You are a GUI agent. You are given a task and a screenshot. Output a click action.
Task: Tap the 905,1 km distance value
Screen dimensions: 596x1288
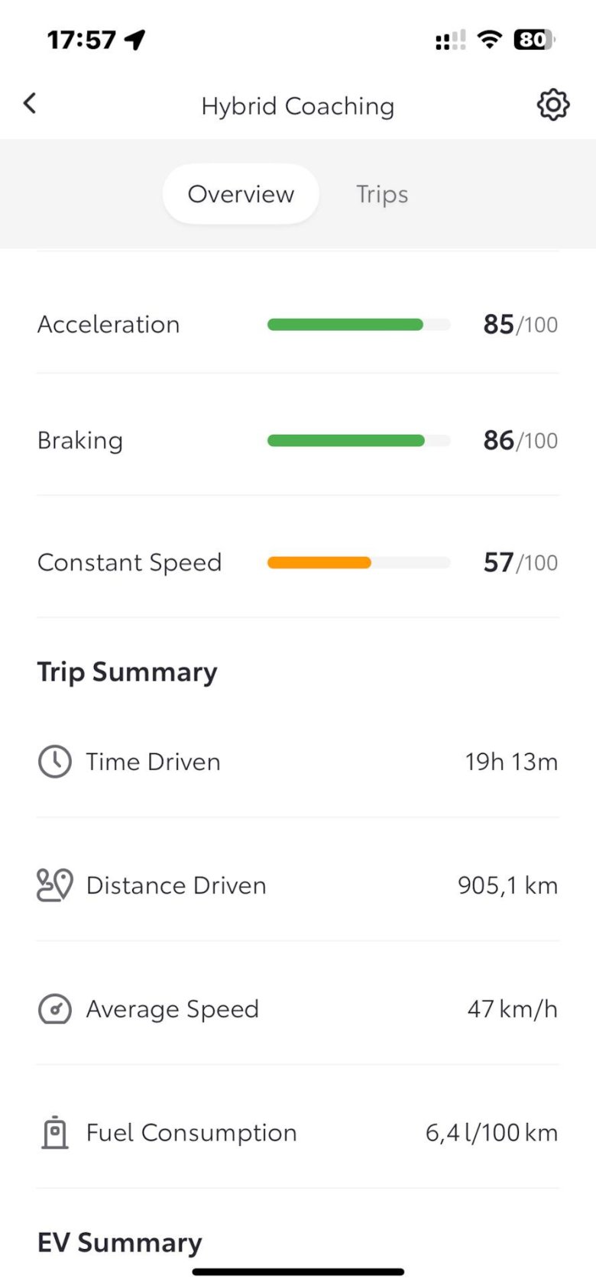(507, 885)
